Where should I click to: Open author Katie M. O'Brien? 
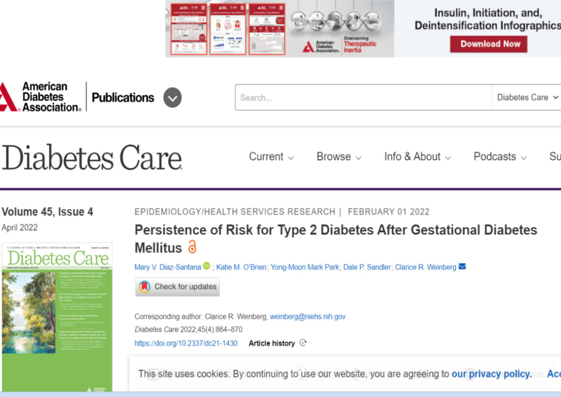pyautogui.click(x=242, y=267)
